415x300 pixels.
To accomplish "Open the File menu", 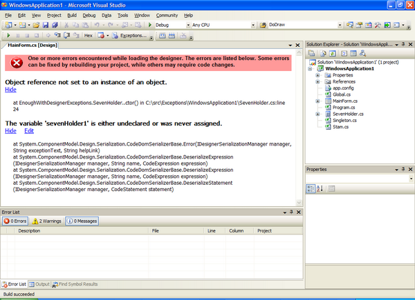I will click(8, 15).
